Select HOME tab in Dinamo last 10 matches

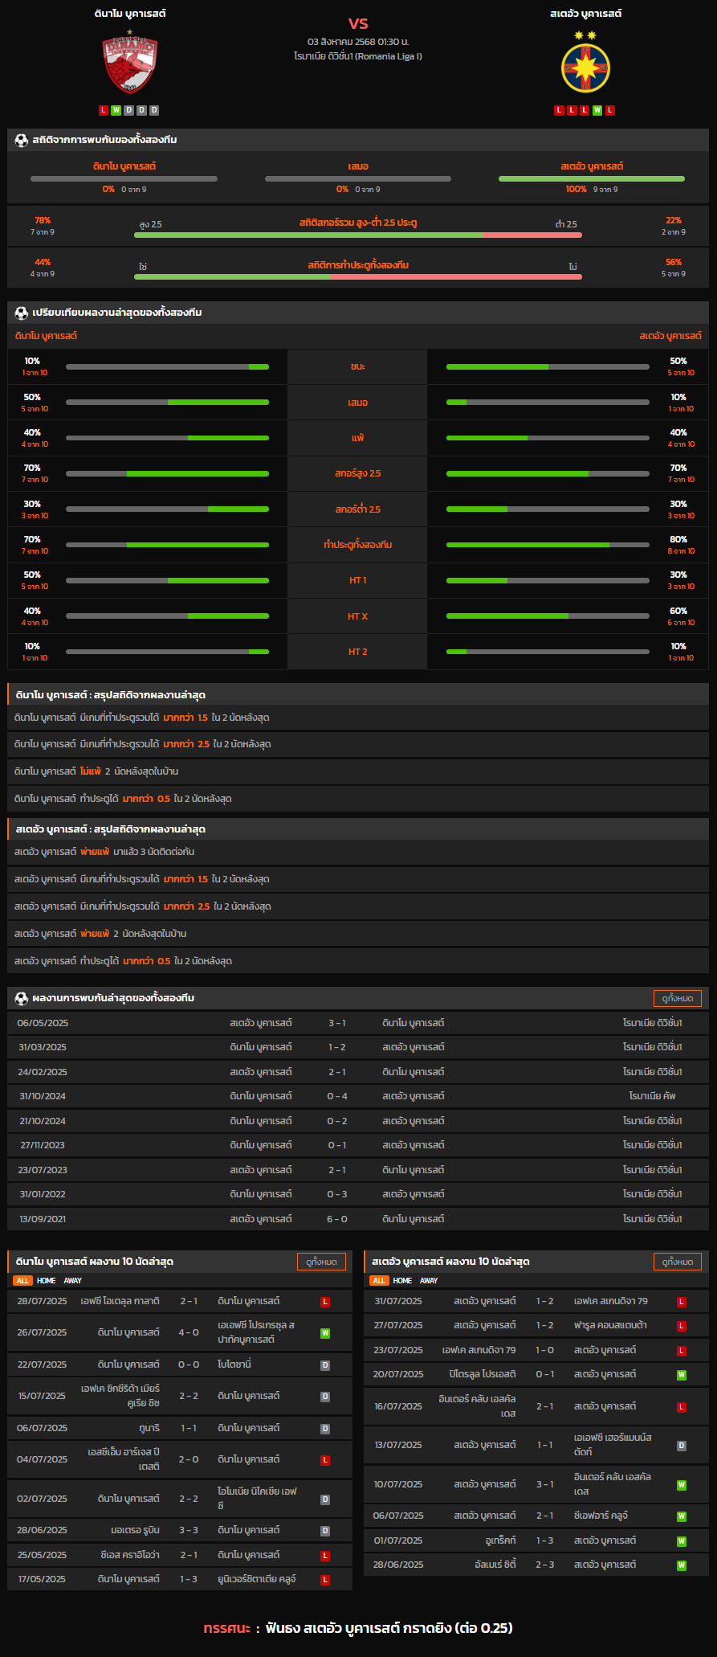pyautogui.click(x=47, y=1281)
